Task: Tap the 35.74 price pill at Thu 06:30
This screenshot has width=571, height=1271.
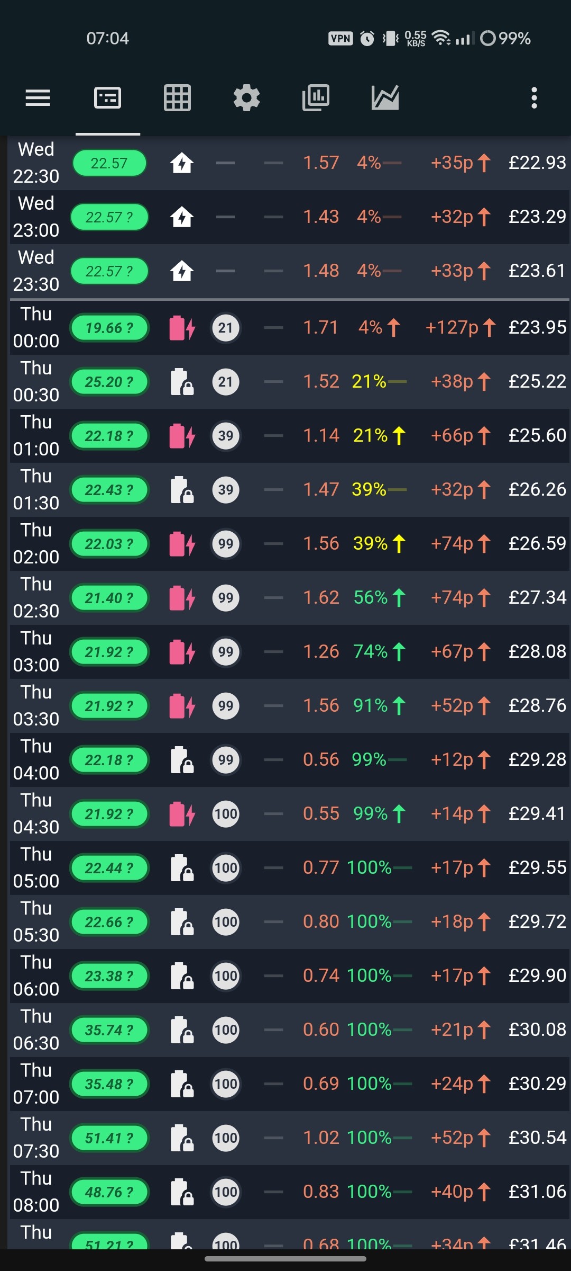Action: (x=109, y=1030)
